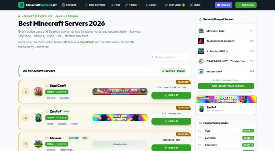Click the SnailCraft server avatar

[x=38, y=91]
